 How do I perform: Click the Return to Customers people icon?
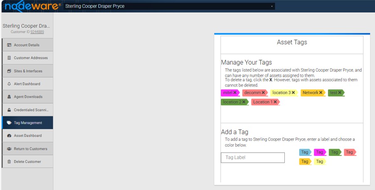pos(9,149)
